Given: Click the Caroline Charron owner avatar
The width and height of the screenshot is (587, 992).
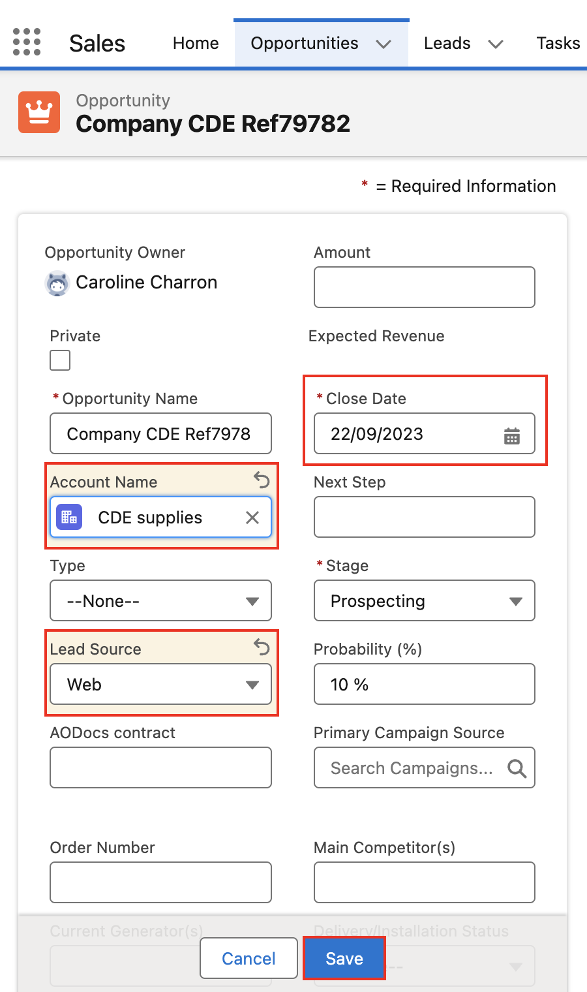Looking at the screenshot, I should (57, 283).
